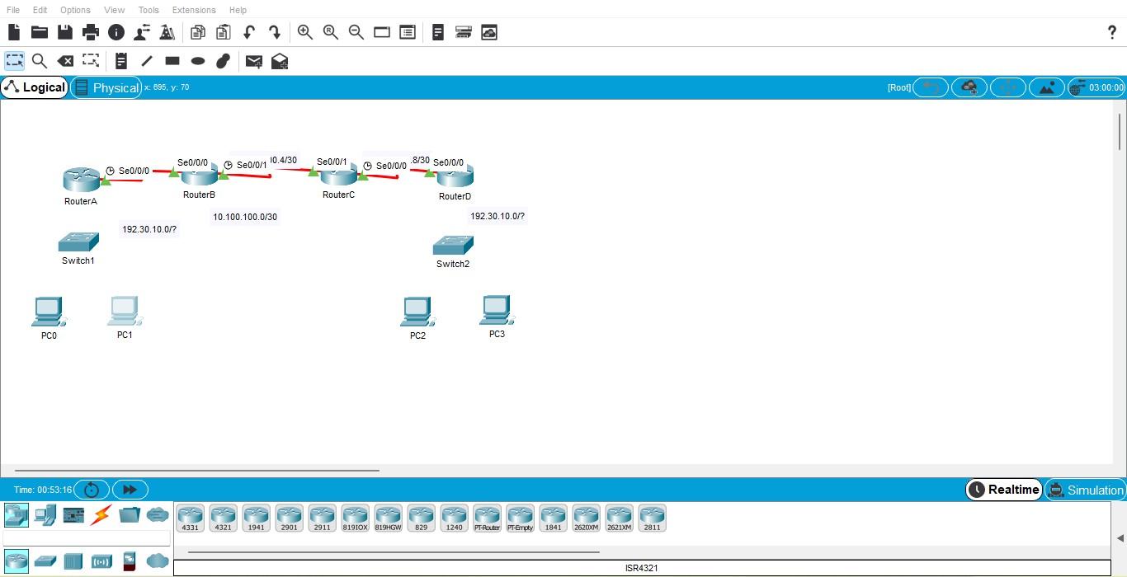Screen dimensions: 1127x577
Task: Pick the 2811 router model
Action: point(652,518)
